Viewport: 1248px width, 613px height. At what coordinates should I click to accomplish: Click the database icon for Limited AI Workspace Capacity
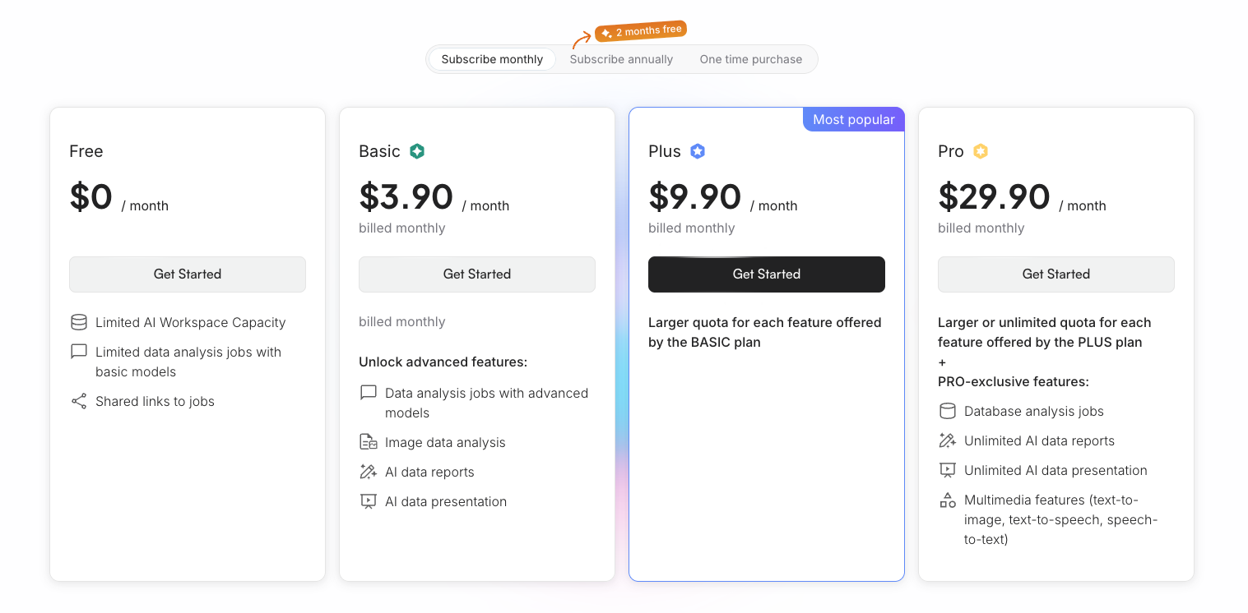point(79,322)
